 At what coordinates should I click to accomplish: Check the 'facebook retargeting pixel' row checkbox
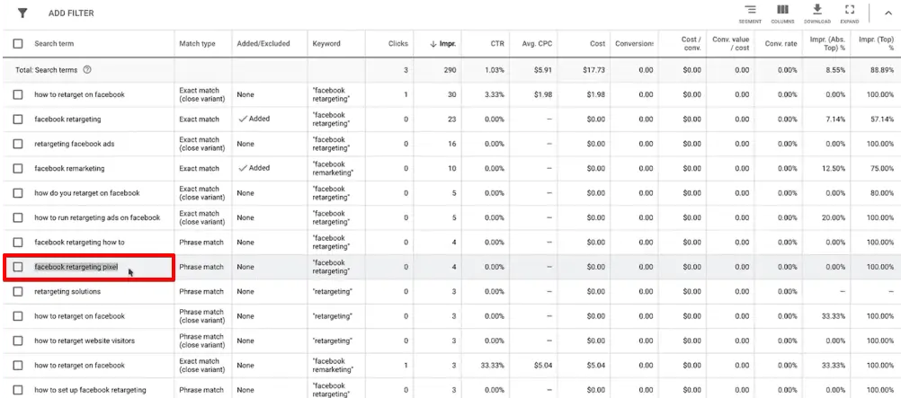[x=18, y=267]
